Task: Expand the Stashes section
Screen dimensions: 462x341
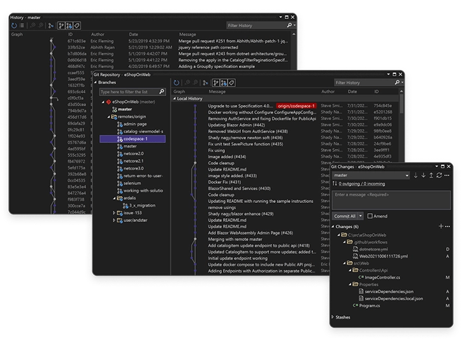Action: coord(333,317)
